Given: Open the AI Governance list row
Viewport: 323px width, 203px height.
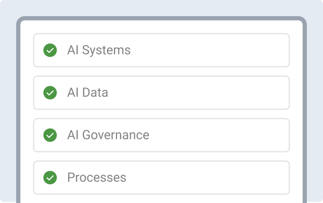Looking at the screenshot, I should coord(161,135).
